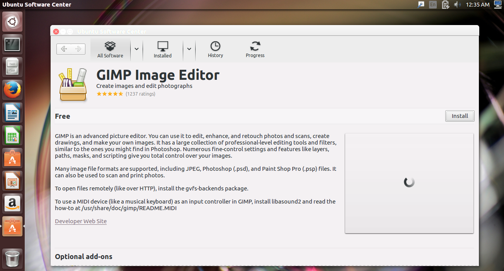Open LibreOffice Calc from the dock

[x=12, y=136]
